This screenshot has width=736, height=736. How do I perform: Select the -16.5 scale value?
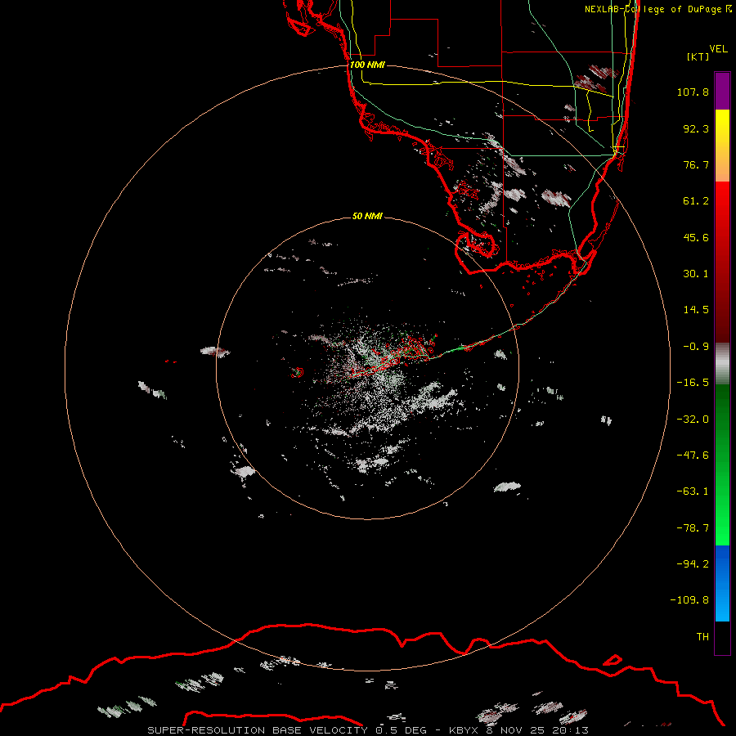693,383
